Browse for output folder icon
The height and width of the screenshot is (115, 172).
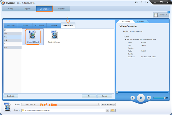tap(113, 110)
